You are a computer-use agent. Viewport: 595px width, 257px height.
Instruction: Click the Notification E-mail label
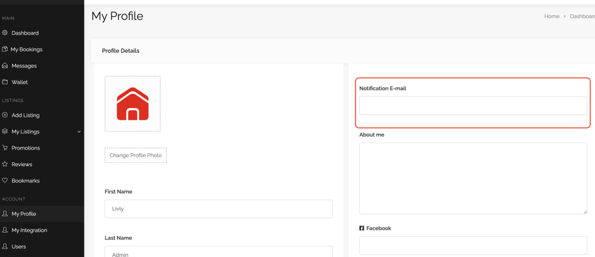coord(383,88)
